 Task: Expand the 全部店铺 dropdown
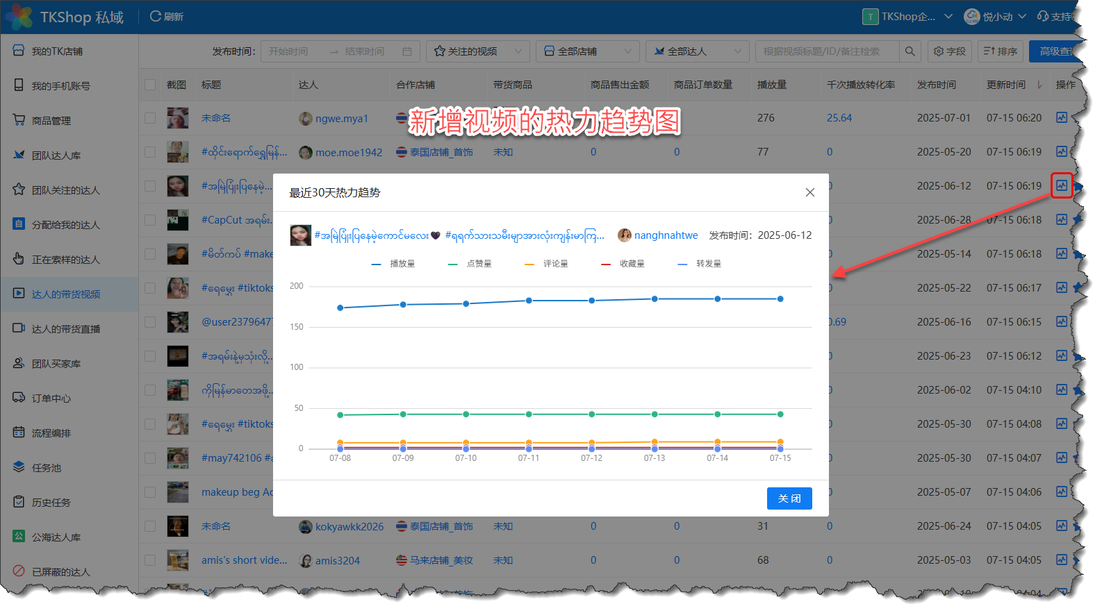(x=588, y=51)
